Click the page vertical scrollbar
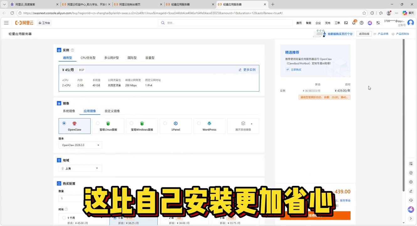 404,115
